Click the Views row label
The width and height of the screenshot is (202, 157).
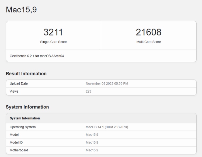14,92
